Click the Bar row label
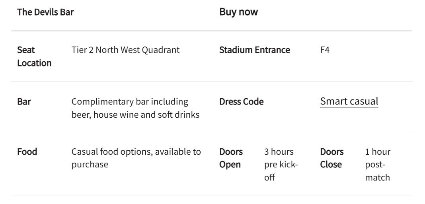 (x=24, y=101)
